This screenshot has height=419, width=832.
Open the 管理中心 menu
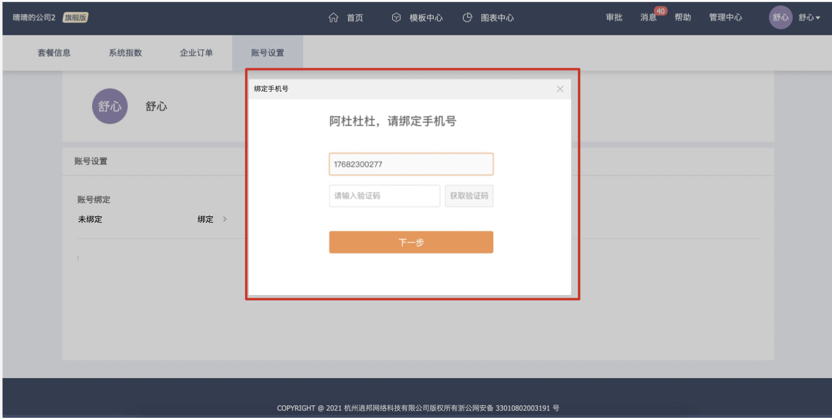tap(725, 18)
